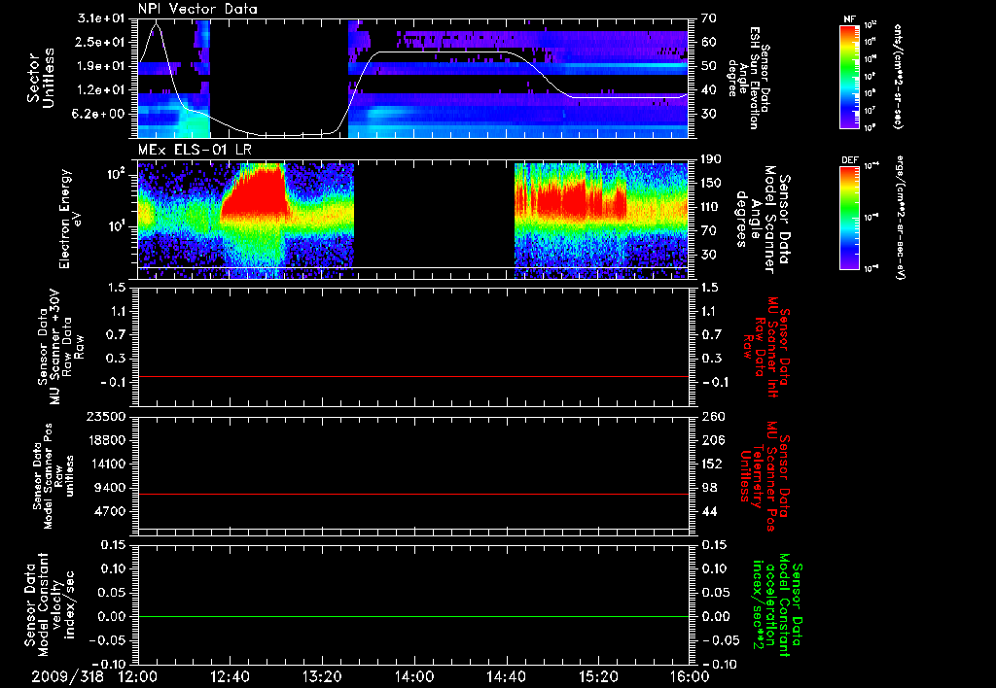Click the NF flux color bar
The height and width of the screenshot is (688, 996).
tap(849, 77)
